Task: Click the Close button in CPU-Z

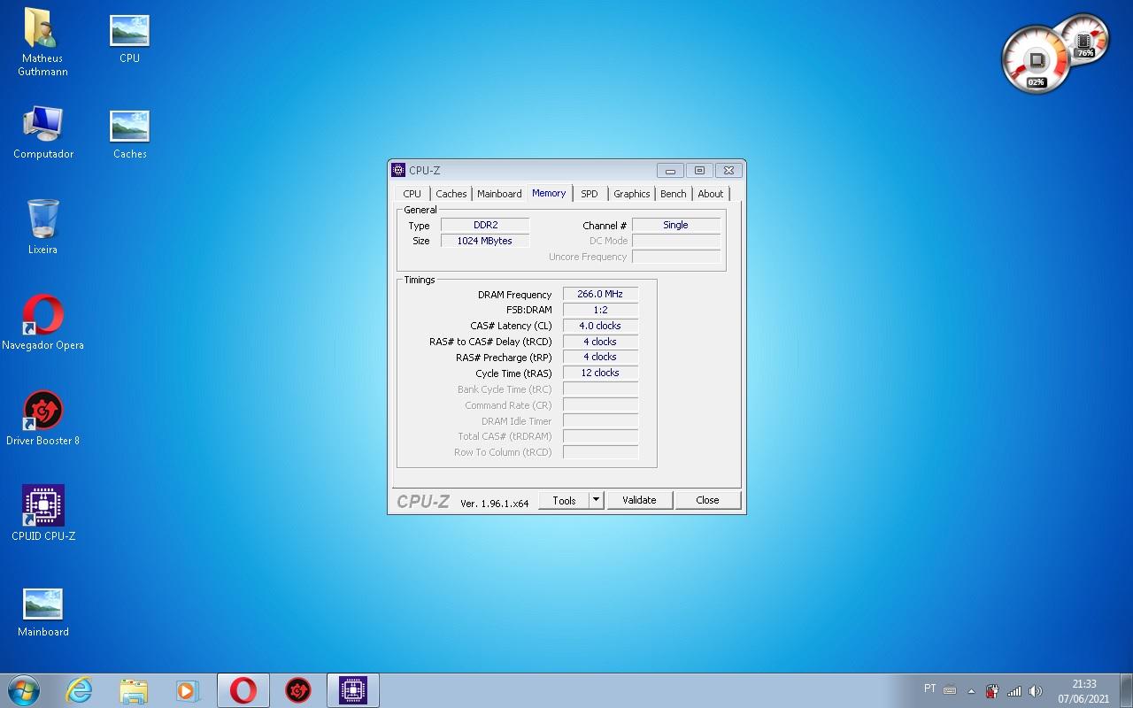Action: [707, 500]
